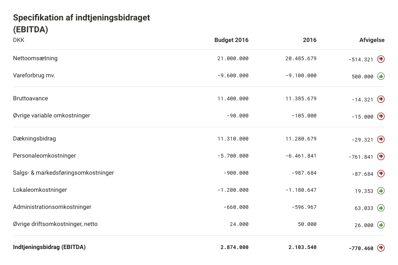Click deviation value 500.000
Image resolution: width=398 pixels, height=265 pixels.
pos(362,77)
